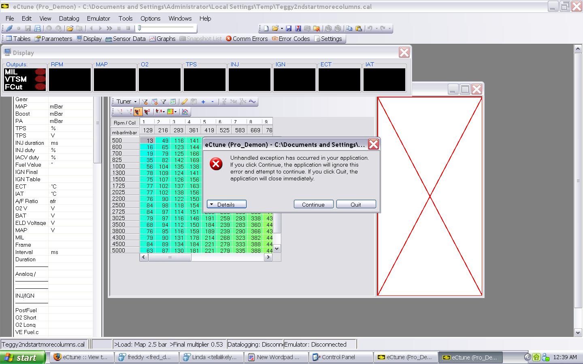This screenshot has height=364, width=583.
Task: Toggle the highlighted map 1 button
Action: pyautogui.click(x=138, y=112)
